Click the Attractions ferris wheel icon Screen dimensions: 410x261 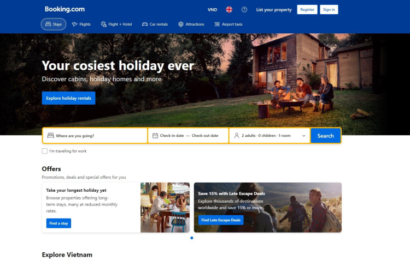(x=181, y=25)
